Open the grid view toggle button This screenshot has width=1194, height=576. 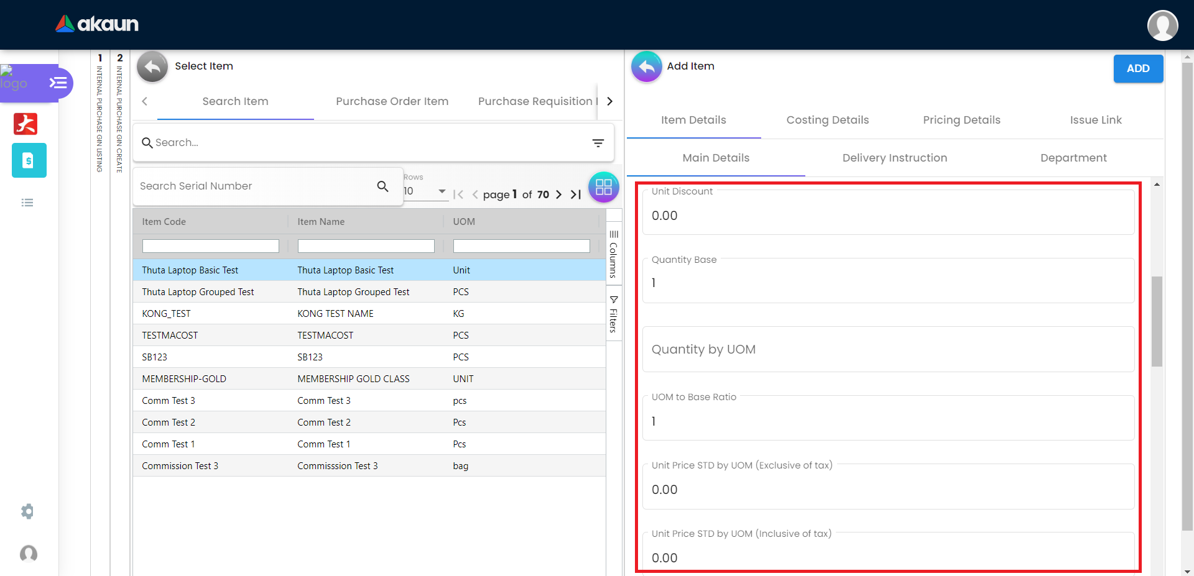(603, 187)
